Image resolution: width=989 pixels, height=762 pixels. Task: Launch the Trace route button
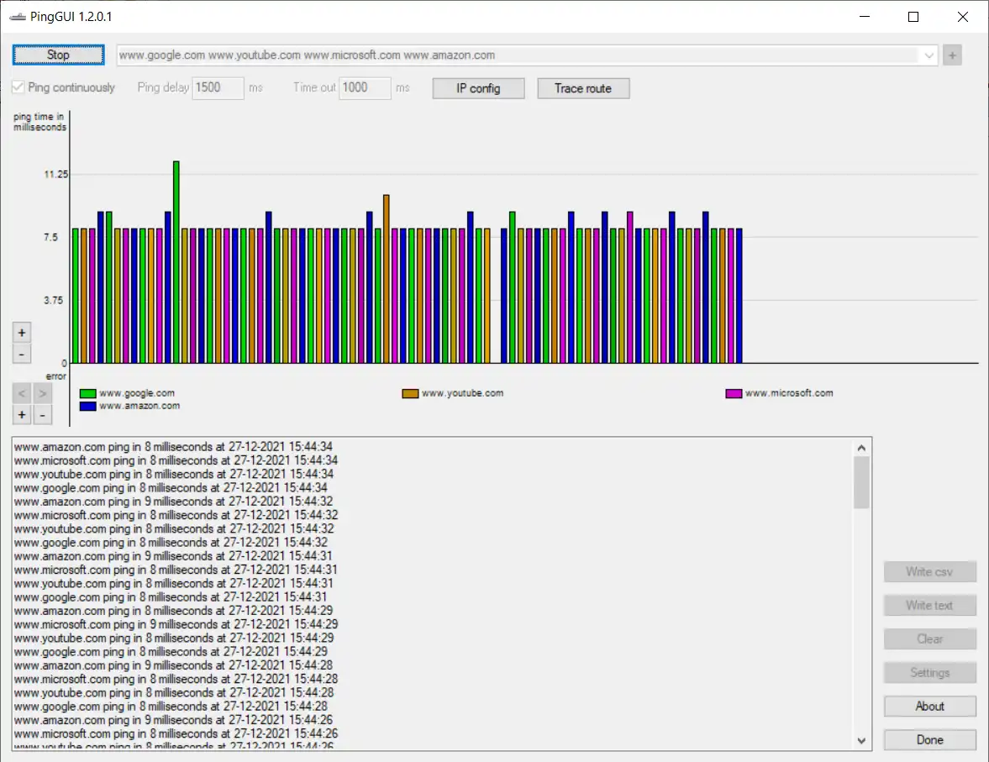[583, 88]
